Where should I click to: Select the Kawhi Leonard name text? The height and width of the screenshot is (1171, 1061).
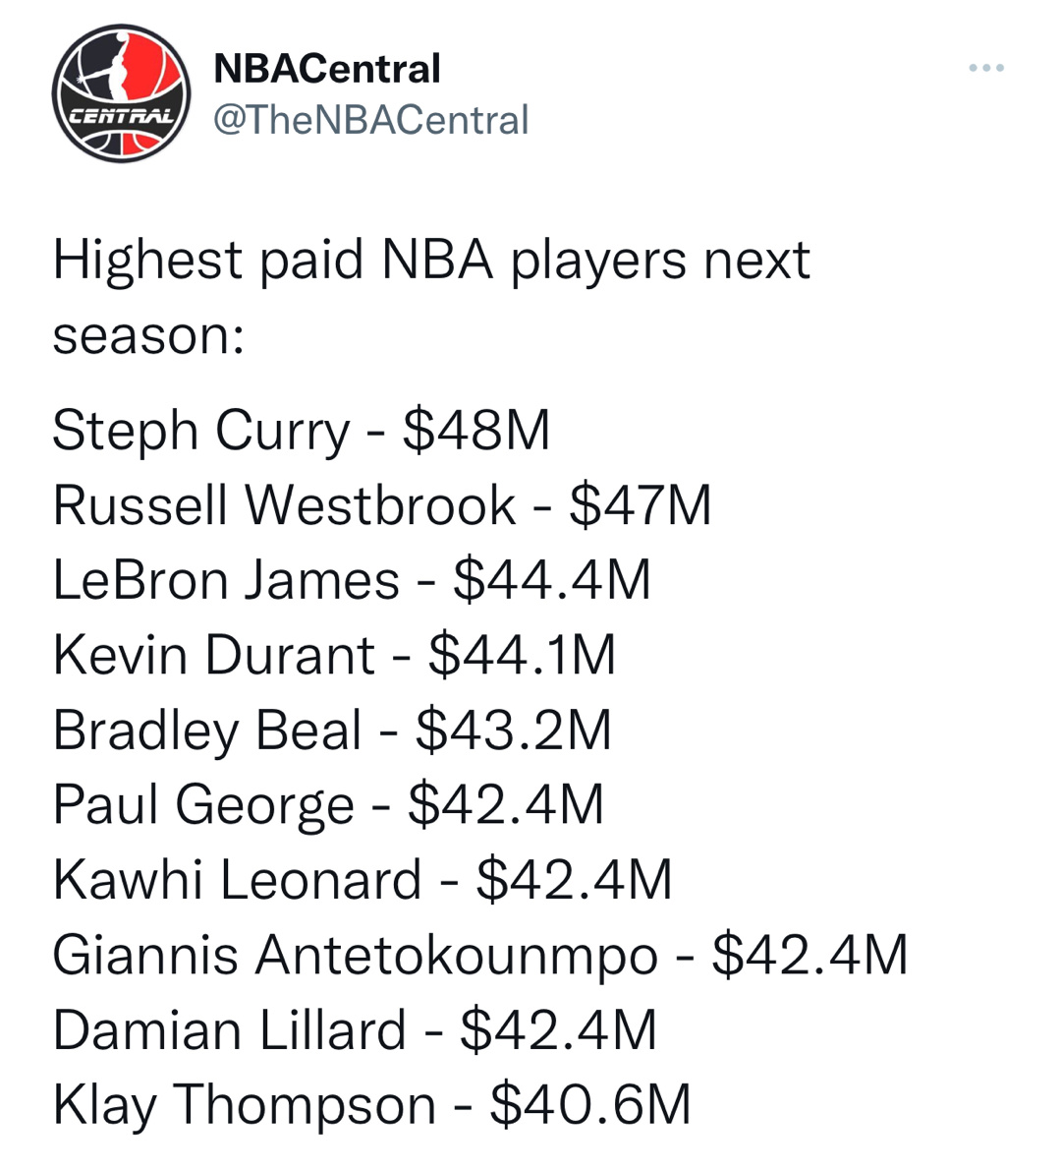[237, 880]
